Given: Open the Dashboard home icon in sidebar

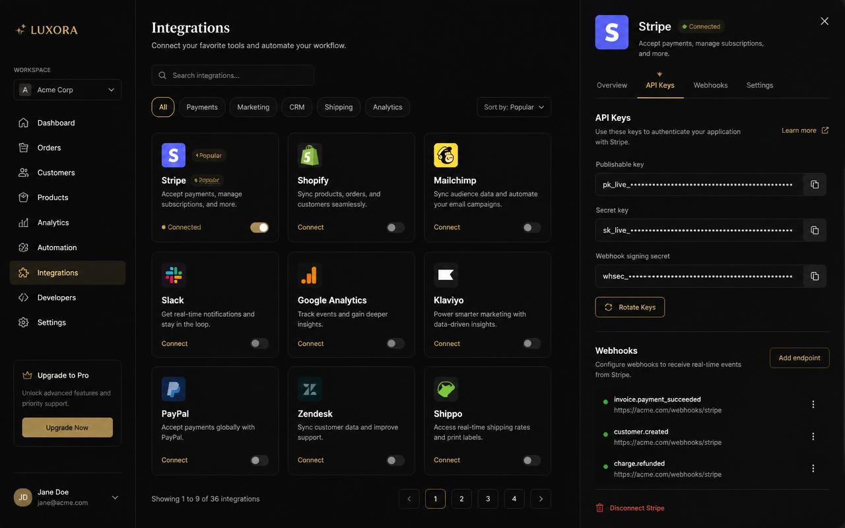Looking at the screenshot, I should pos(24,123).
